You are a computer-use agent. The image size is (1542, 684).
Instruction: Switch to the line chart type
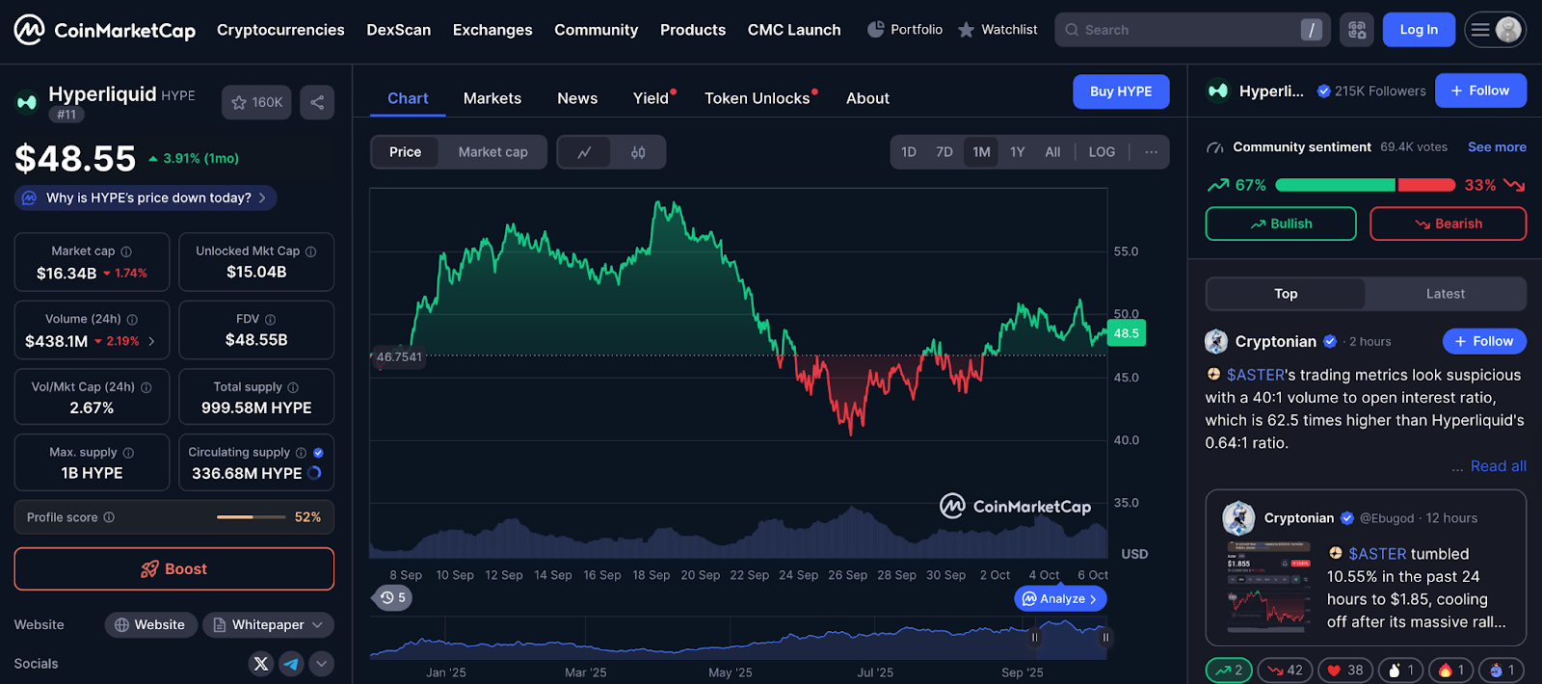(x=584, y=152)
